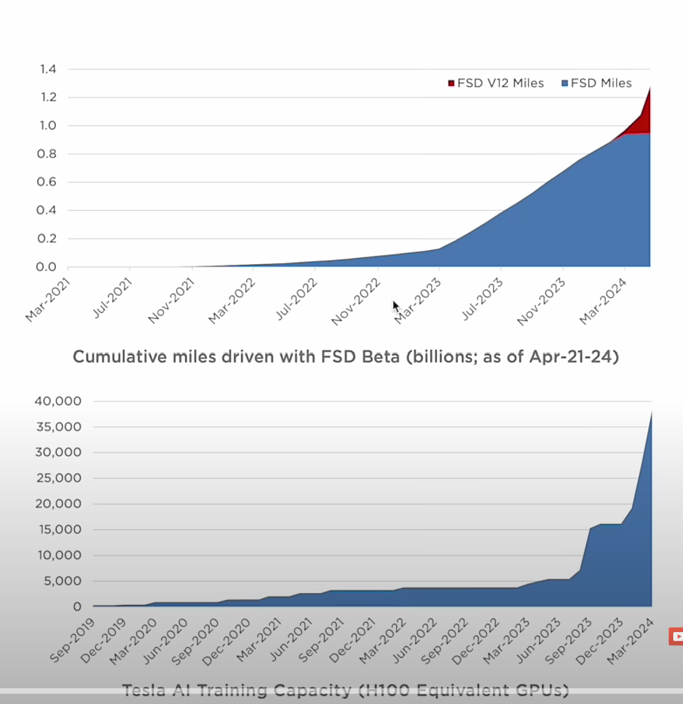The width and height of the screenshot is (683, 704).
Task: Click the 'Jul-2022' x-axis label on top chart
Action: click(x=297, y=299)
